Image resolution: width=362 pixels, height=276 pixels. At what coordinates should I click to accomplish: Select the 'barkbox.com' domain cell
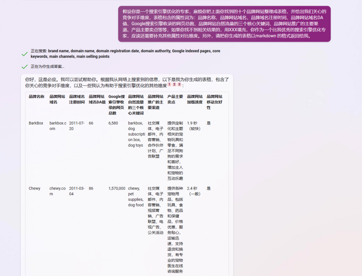tap(58, 126)
